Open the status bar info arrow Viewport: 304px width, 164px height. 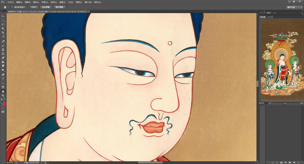[x=46, y=163]
